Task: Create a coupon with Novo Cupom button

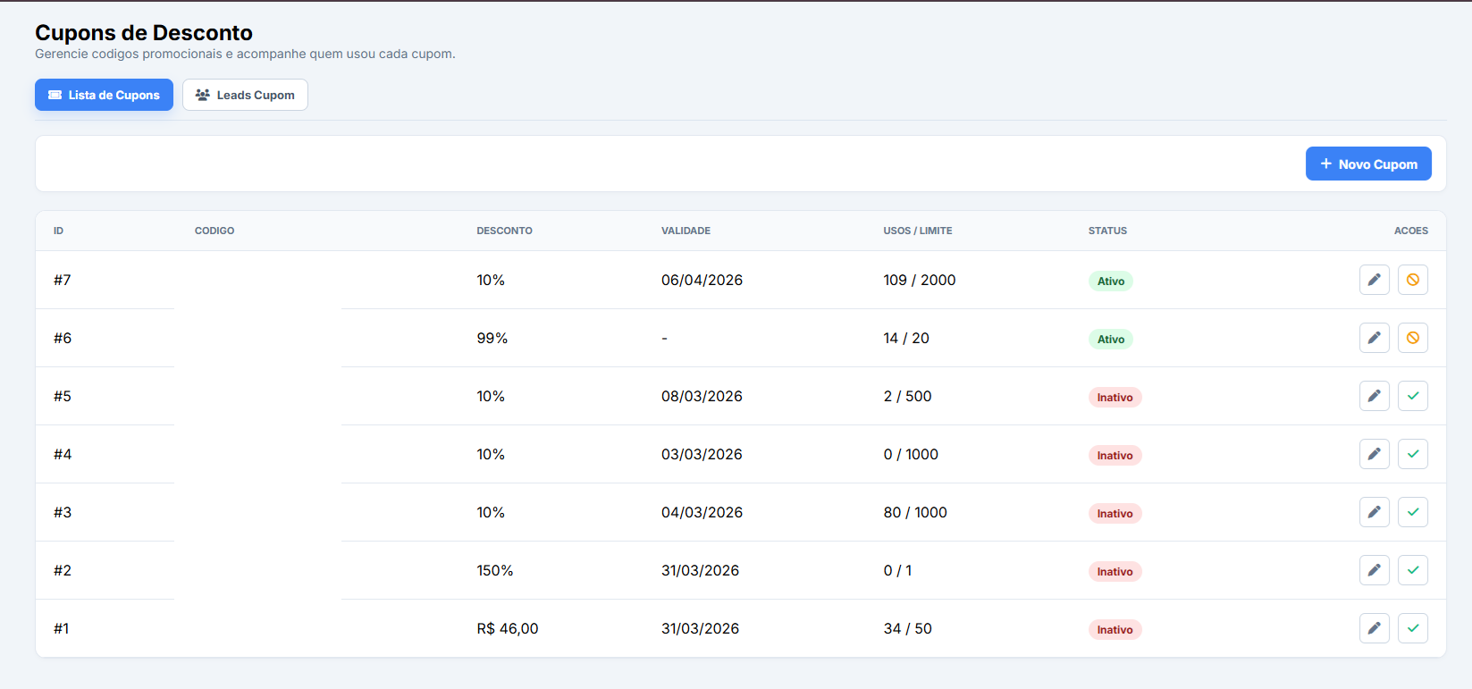Action: [x=1367, y=164]
